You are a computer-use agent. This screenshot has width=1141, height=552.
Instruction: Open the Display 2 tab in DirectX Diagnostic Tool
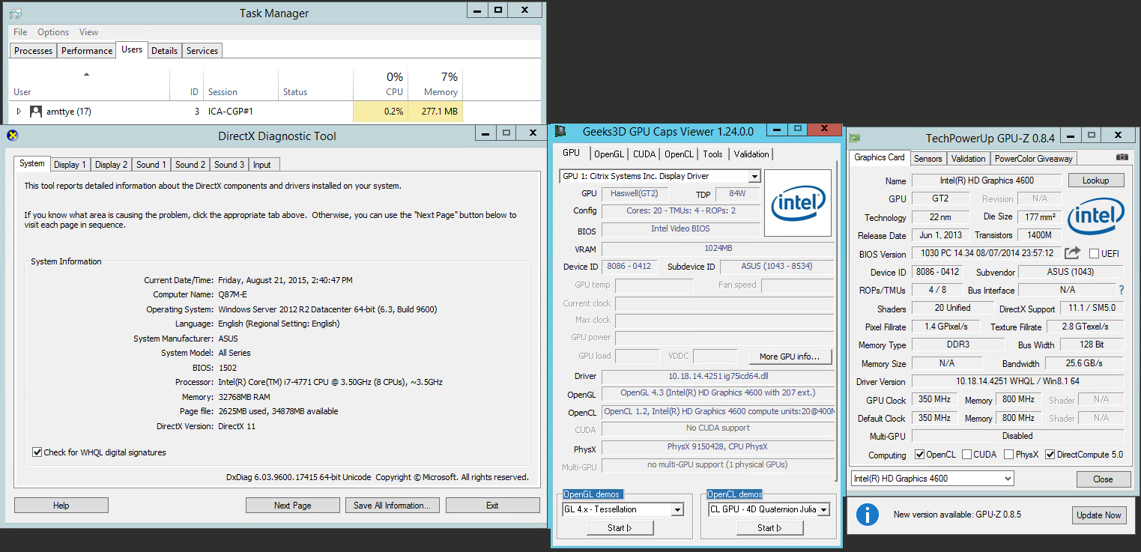click(111, 165)
